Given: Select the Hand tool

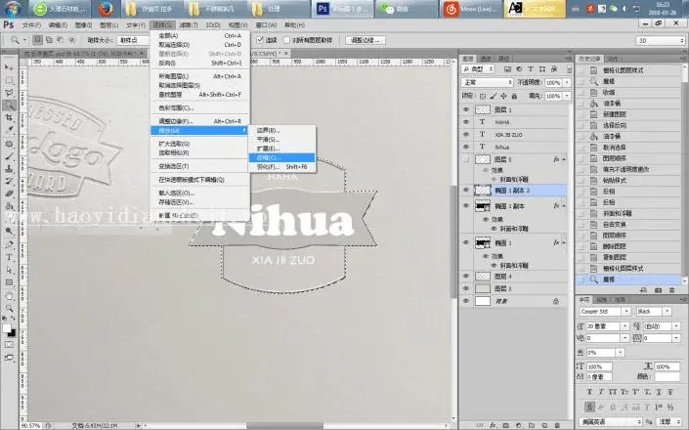Looking at the screenshot, I should point(9,296).
